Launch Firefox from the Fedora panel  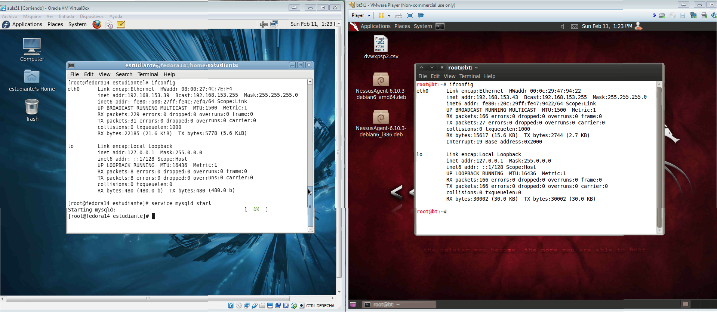click(97, 24)
